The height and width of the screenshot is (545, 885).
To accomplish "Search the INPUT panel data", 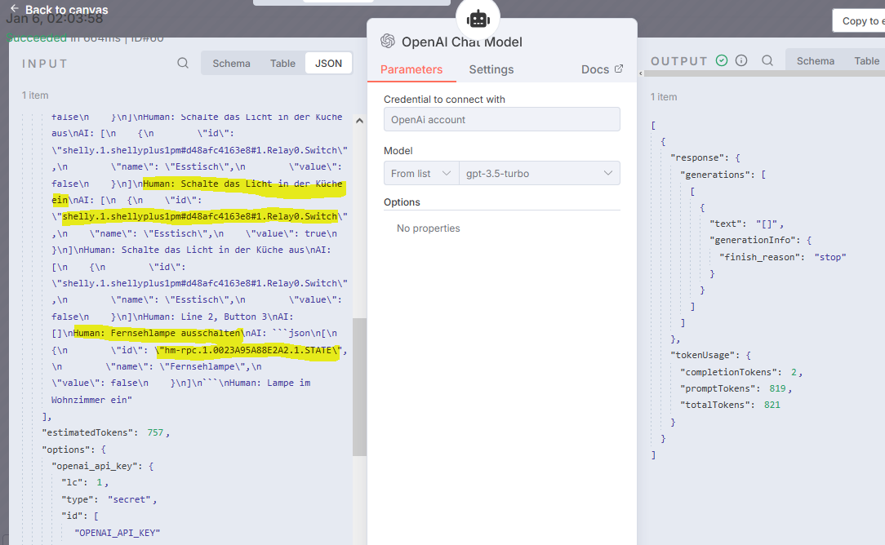I will 183,63.
